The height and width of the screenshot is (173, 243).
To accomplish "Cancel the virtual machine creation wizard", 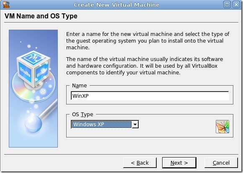I will point(221,163).
